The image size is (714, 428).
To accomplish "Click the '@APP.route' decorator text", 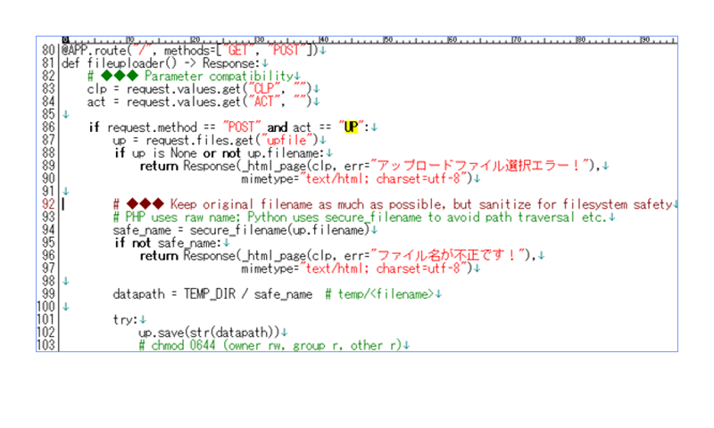I will 94,50.
